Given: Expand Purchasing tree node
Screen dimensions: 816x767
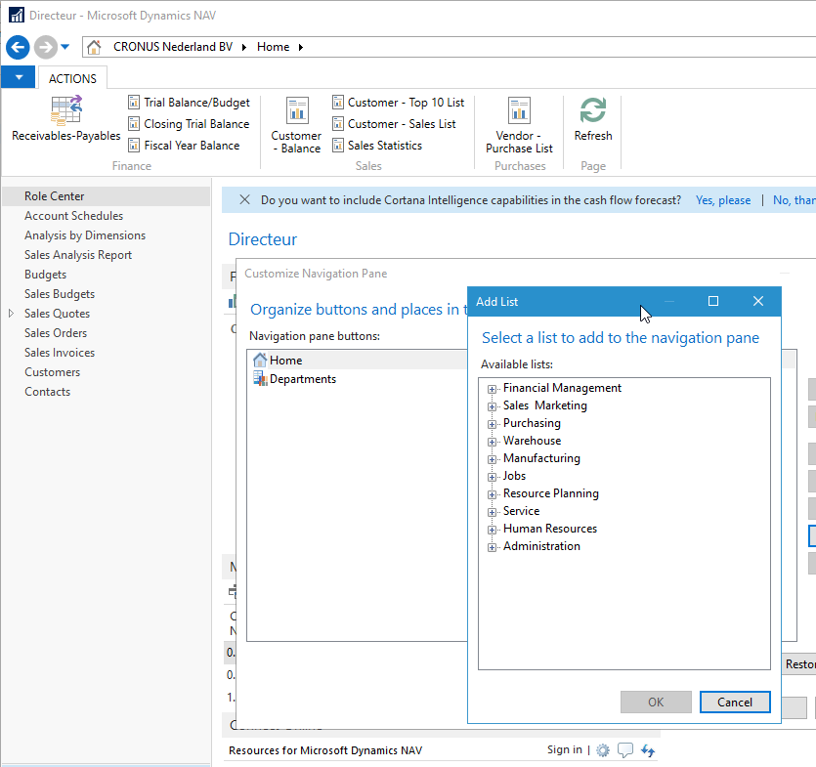Looking at the screenshot, I should coord(492,424).
